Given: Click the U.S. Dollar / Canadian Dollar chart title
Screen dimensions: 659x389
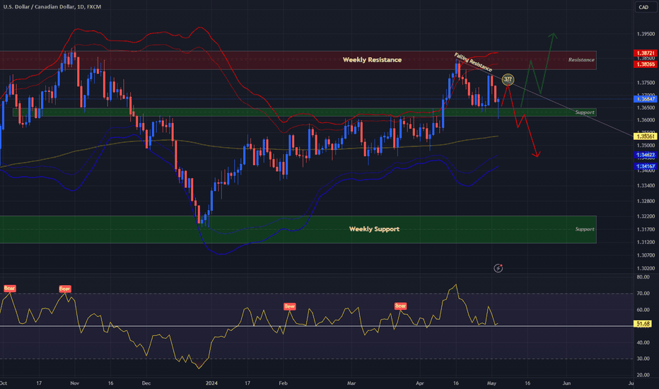Looking at the screenshot, I should [52, 7].
